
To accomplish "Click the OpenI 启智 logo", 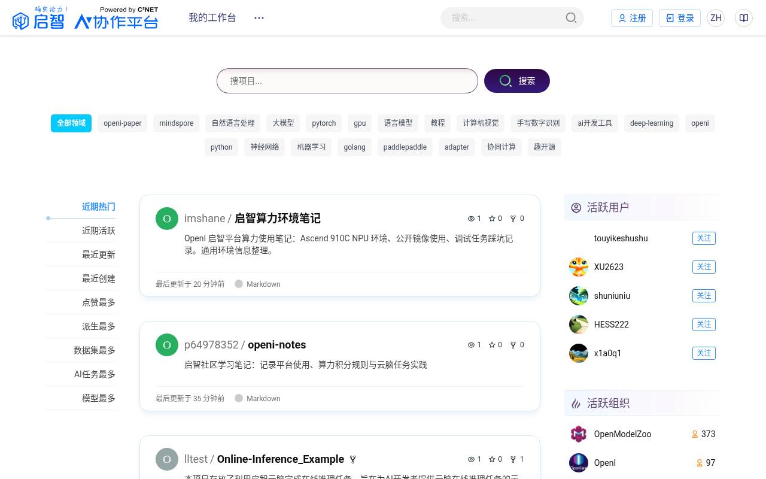I will coord(85,18).
